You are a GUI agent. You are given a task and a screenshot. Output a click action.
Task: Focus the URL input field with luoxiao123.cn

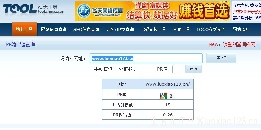pyautogui.click(x=146, y=58)
